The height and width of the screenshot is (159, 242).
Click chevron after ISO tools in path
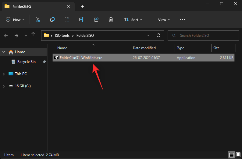(73, 36)
